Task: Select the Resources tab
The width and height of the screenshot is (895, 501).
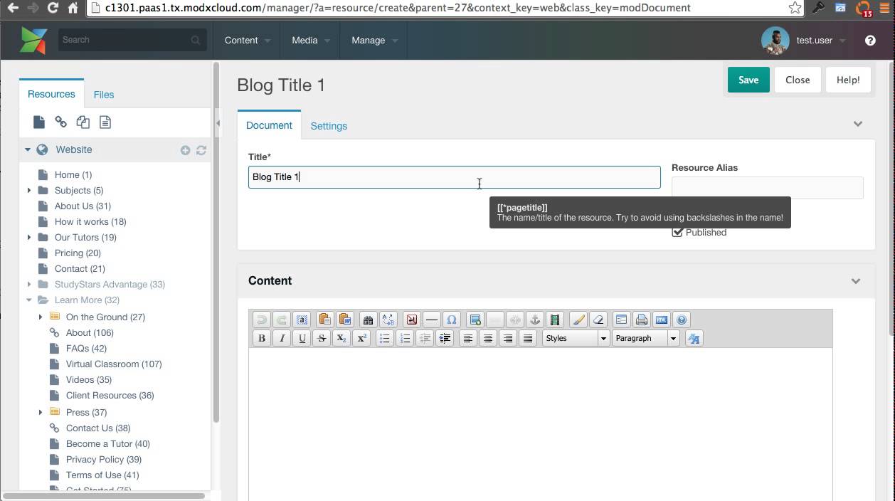Action: [x=51, y=94]
